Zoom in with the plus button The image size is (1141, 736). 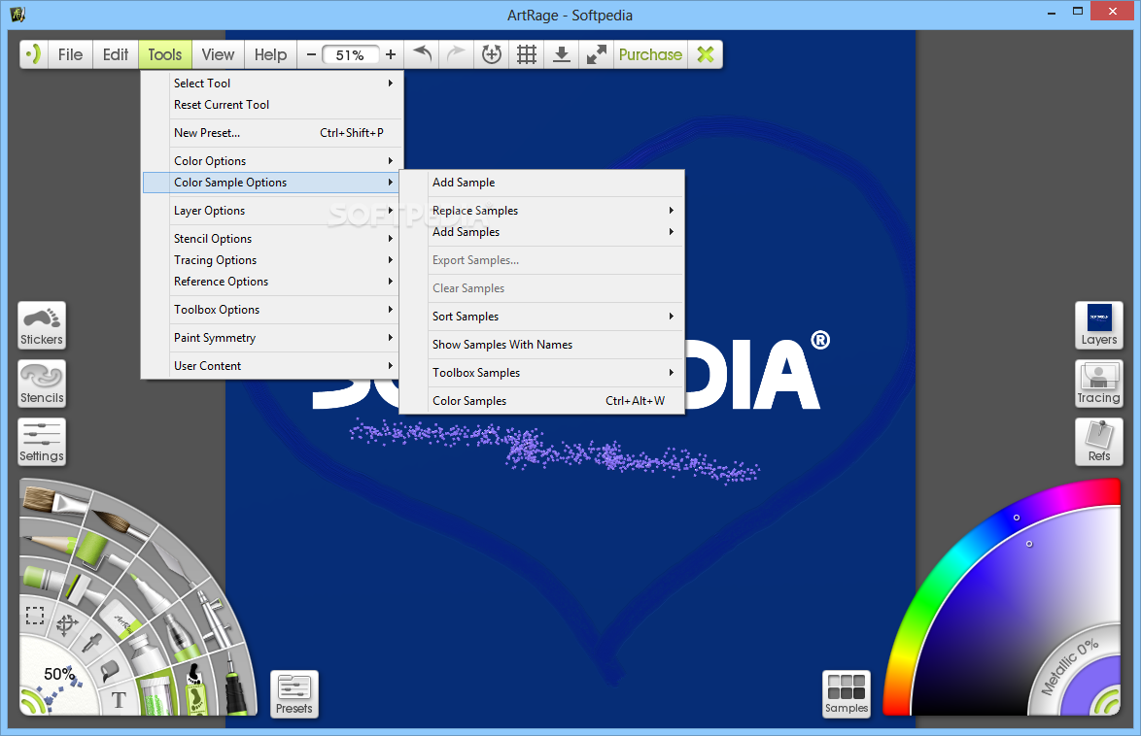391,54
